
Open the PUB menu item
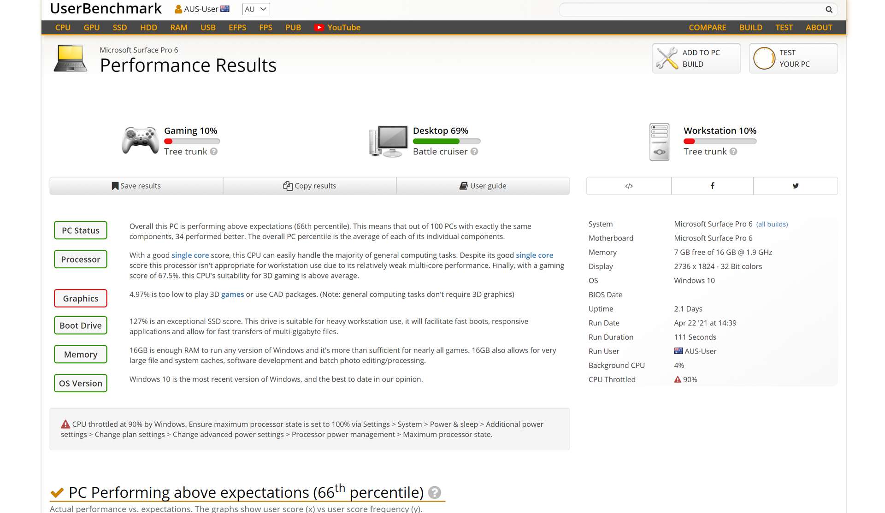pos(293,28)
